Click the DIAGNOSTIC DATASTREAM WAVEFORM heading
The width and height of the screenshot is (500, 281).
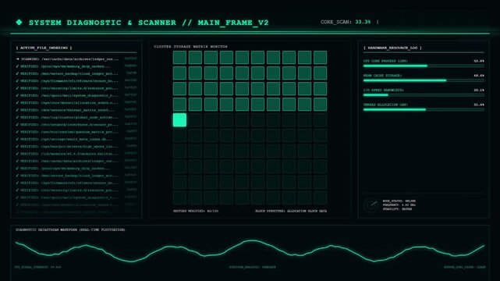click(70, 229)
